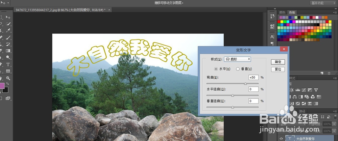This screenshot has height=141, width=338.
Task: Open the 基本功能 workspace dropdown
Action: pos(323,3)
